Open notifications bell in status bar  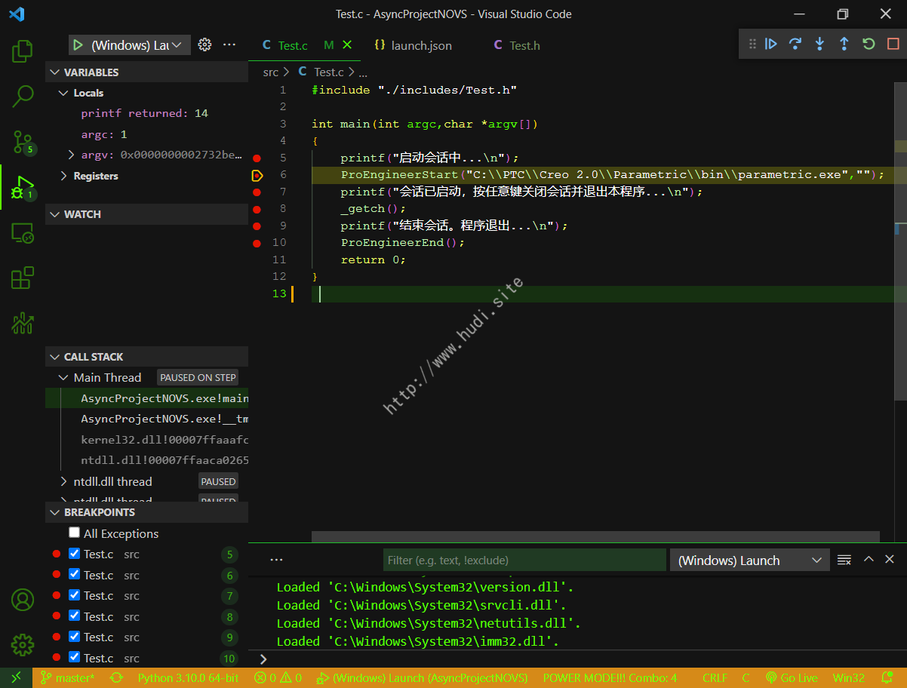(x=887, y=677)
